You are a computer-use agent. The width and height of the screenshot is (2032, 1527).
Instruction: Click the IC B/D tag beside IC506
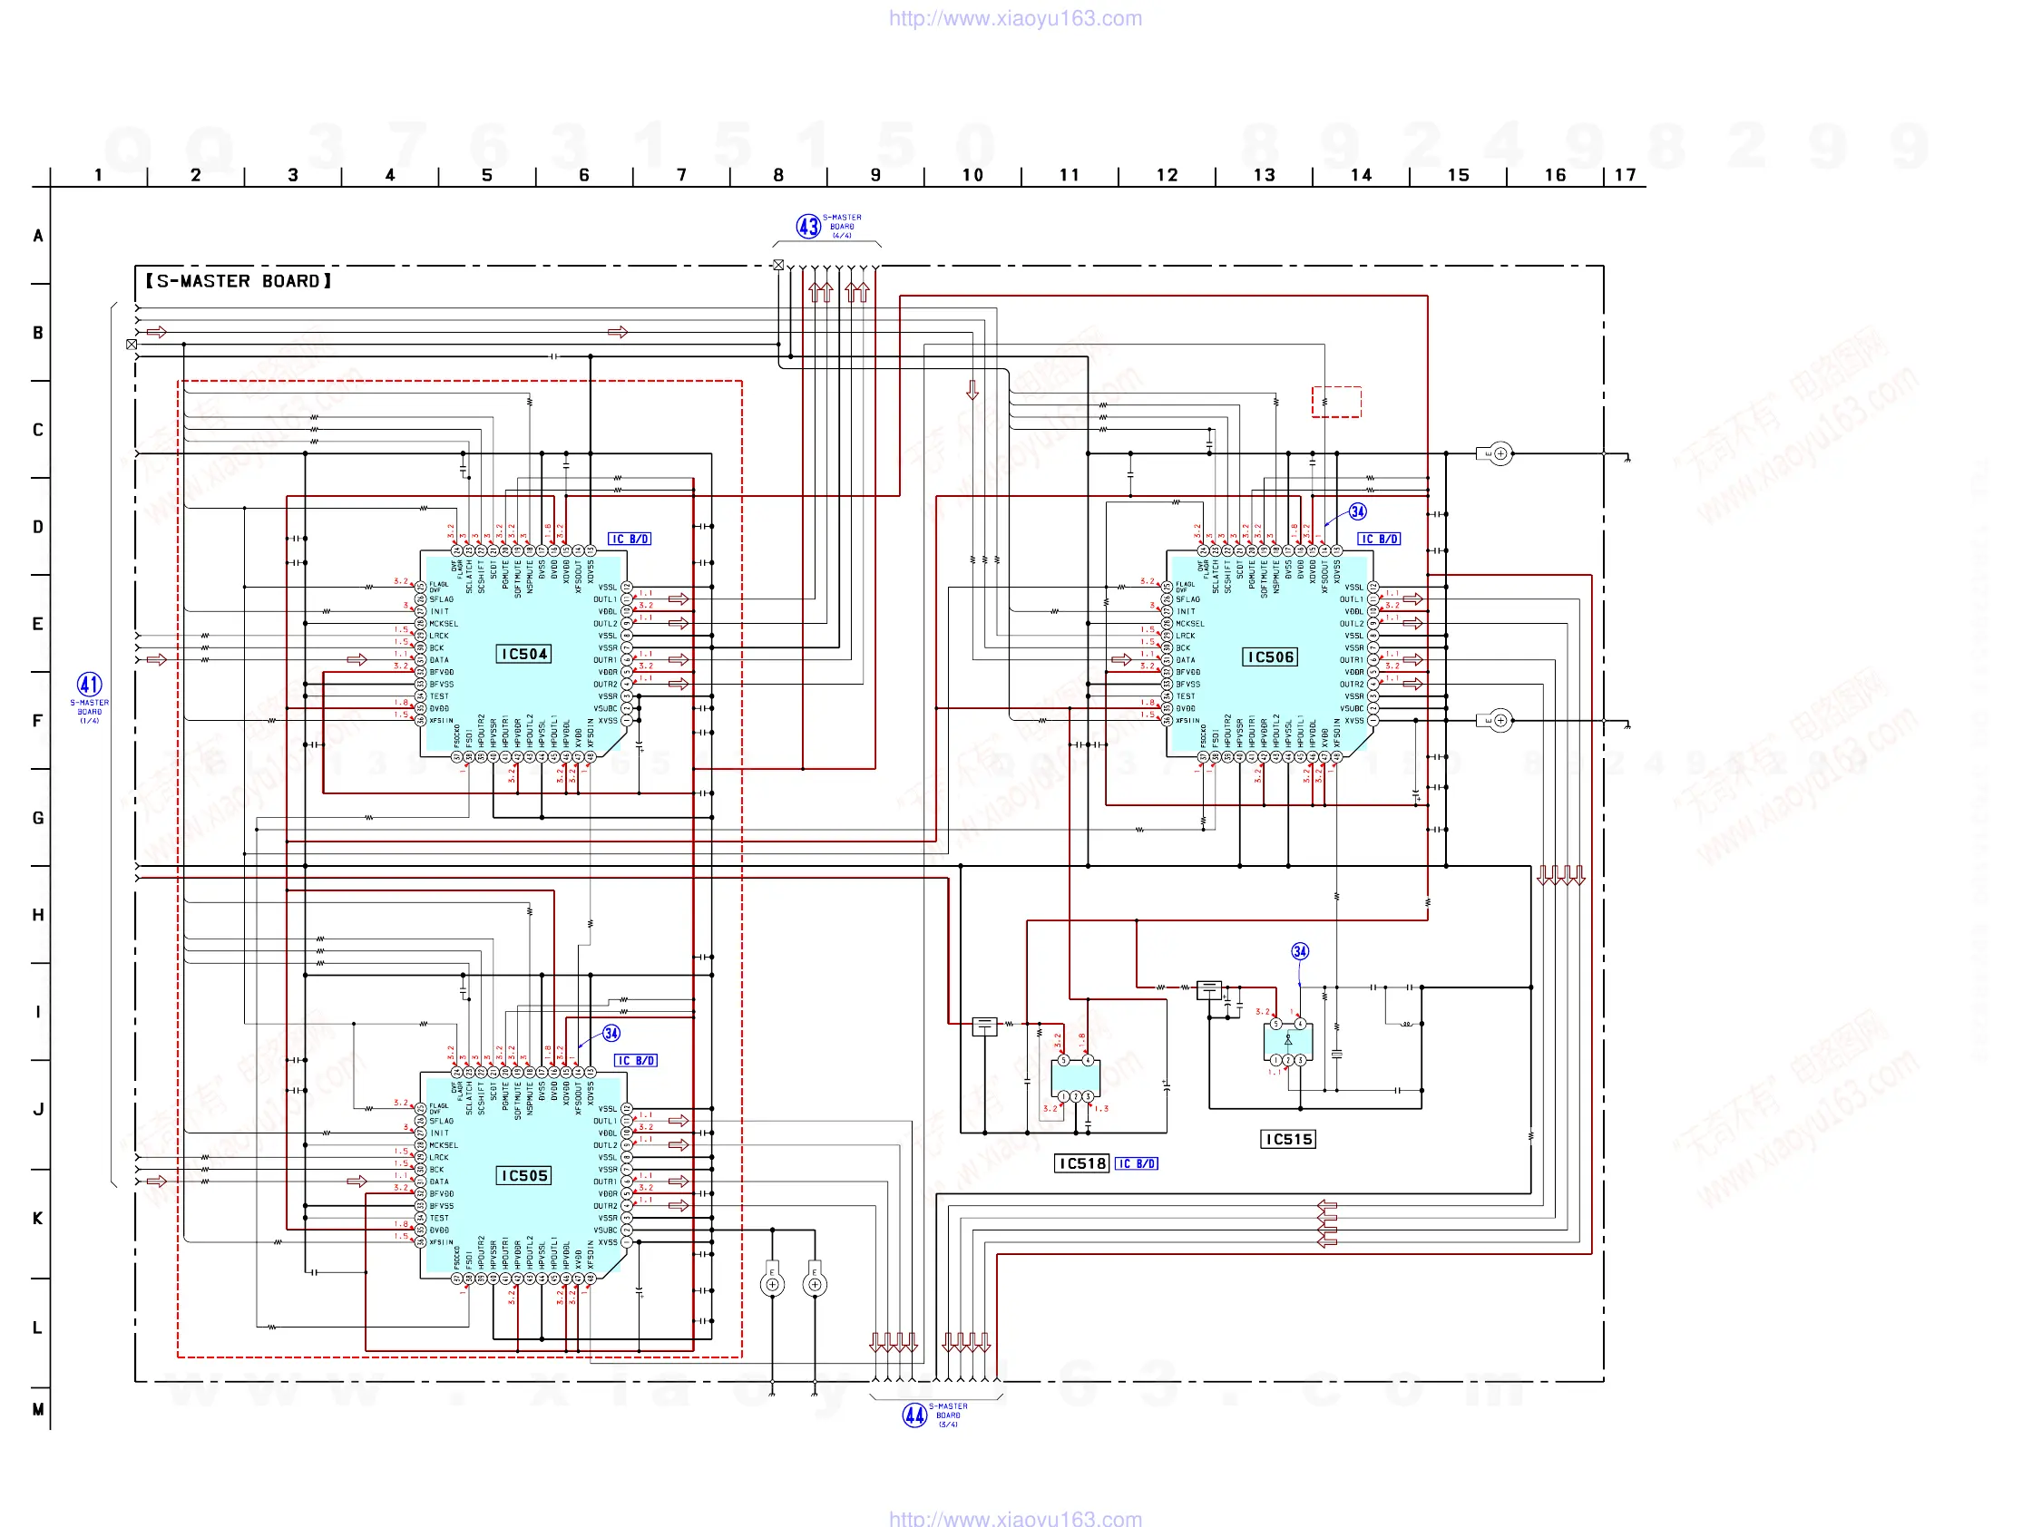(1379, 539)
